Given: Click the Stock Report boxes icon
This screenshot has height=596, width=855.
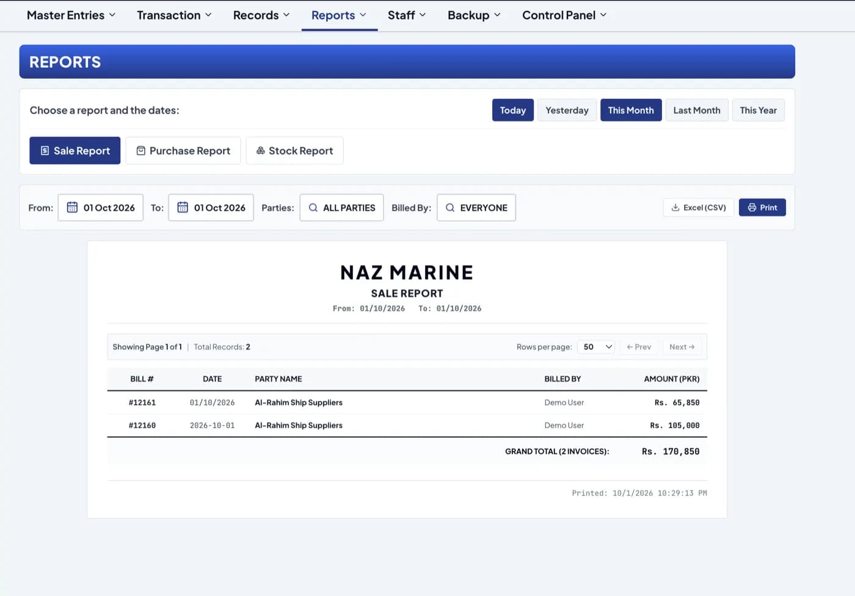Looking at the screenshot, I should coord(260,150).
